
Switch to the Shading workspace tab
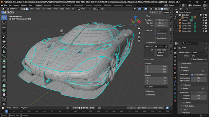click(89, 5)
